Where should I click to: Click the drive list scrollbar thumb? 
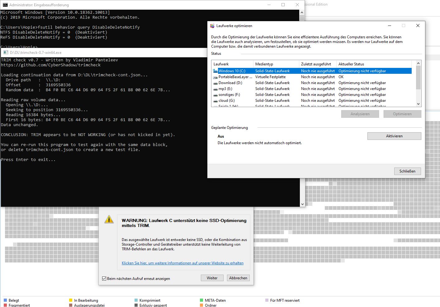coord(418,78)
